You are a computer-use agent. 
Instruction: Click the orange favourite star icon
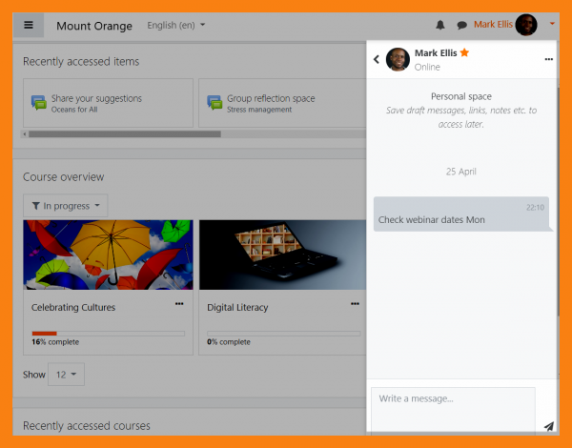464,52
